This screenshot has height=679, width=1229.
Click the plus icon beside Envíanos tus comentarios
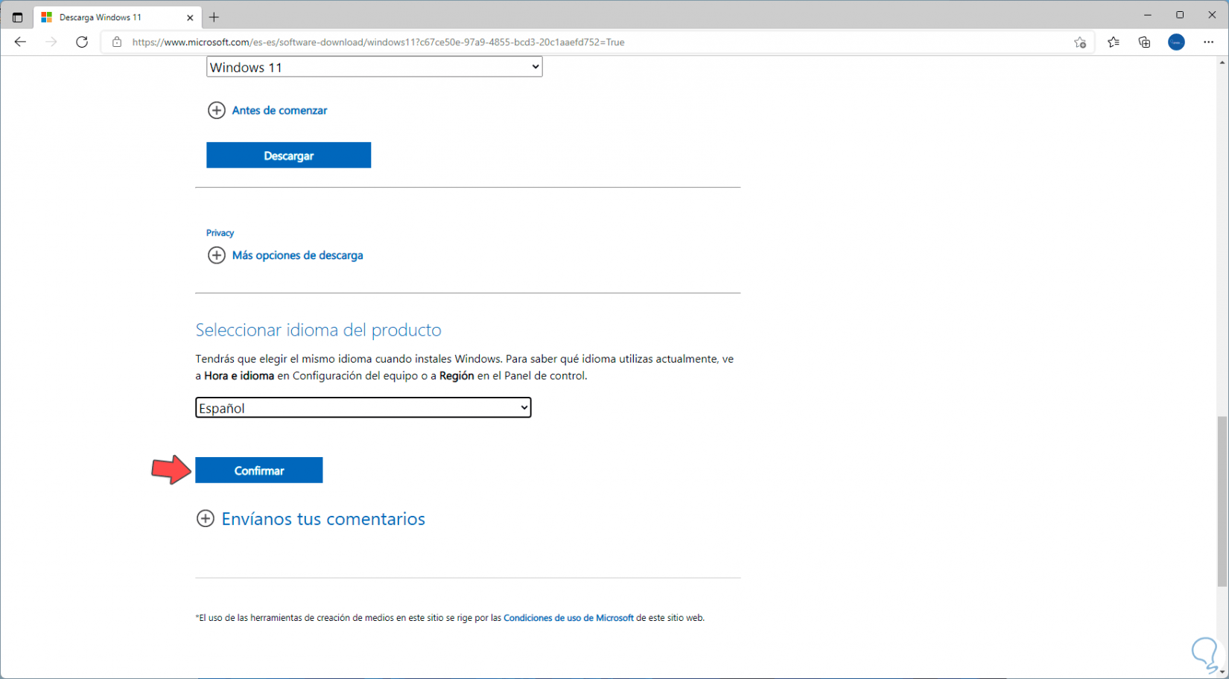pyautogui.click(x=205, y=519)
